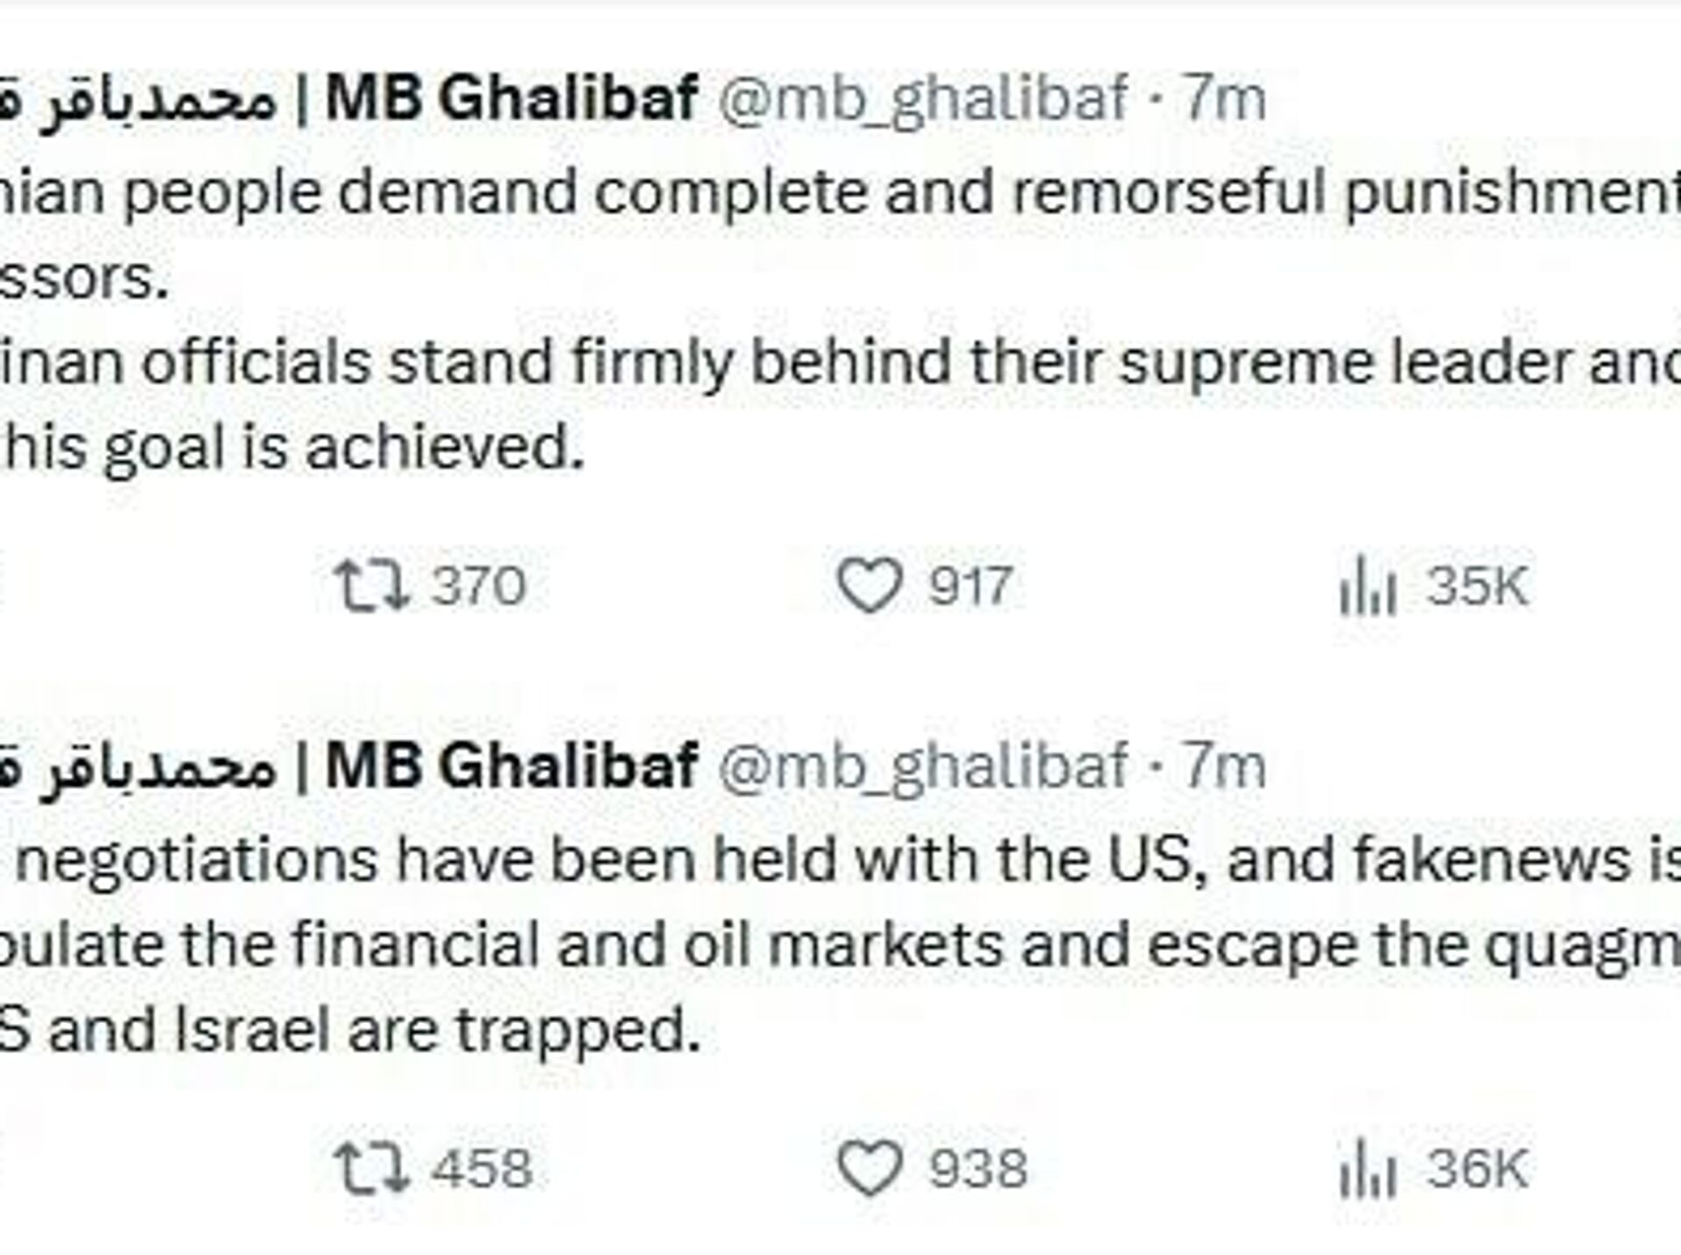Click the 370 retweet count
1681x1255 pixels.
(x=478, y=585)
